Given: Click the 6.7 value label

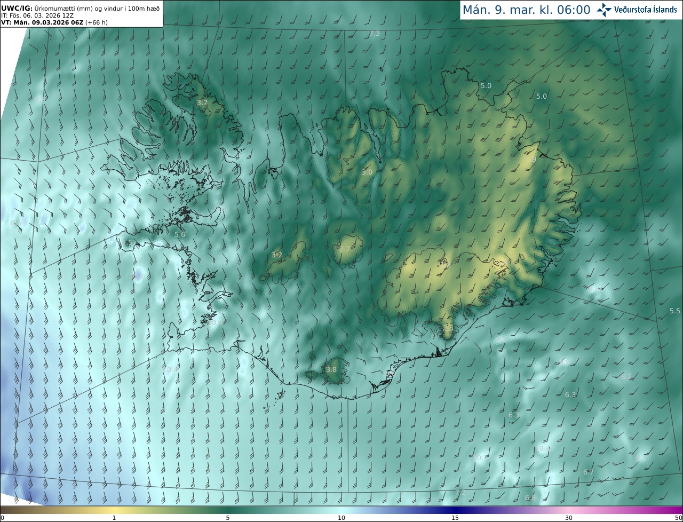Looking at the screenshot, I should pyautogui.click(x=589, y=472).
